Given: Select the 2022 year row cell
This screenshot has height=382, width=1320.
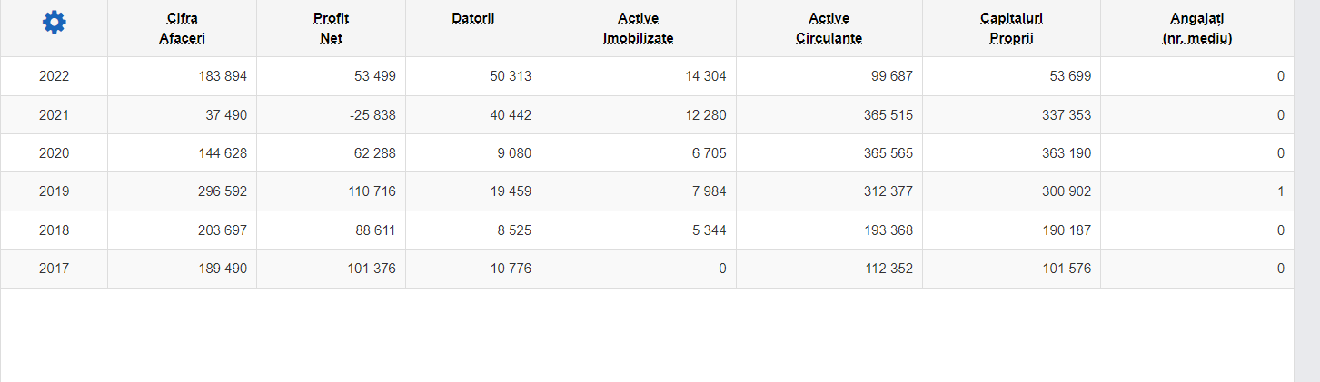Looking at the screenshot, I should [x=54, y=76].
